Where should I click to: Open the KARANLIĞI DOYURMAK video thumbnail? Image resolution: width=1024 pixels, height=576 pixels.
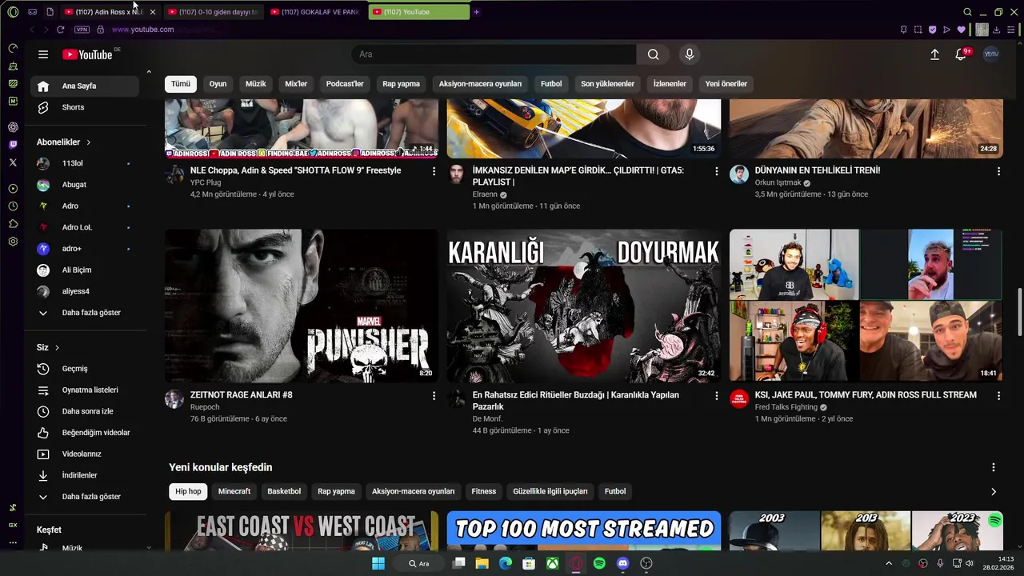(584, 306)
